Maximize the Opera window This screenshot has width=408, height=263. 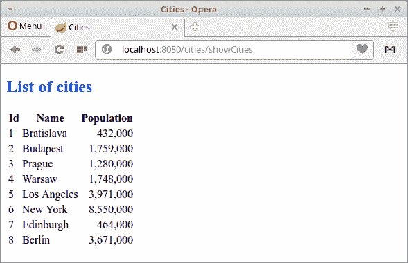pyautogui.click(x=382, y=9)
